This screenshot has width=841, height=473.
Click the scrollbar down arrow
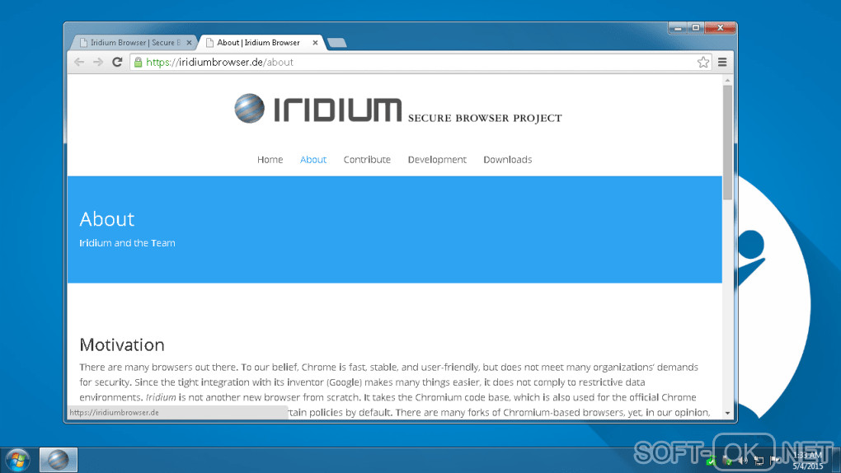click(x=727, y=413)
